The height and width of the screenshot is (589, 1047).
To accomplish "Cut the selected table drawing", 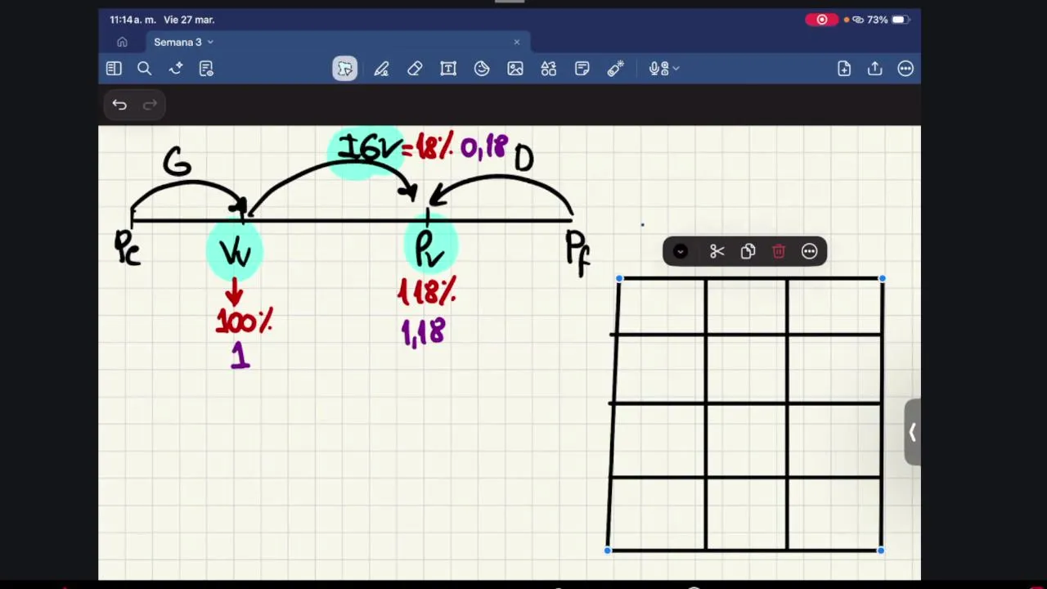I will [x=717, y=252].
